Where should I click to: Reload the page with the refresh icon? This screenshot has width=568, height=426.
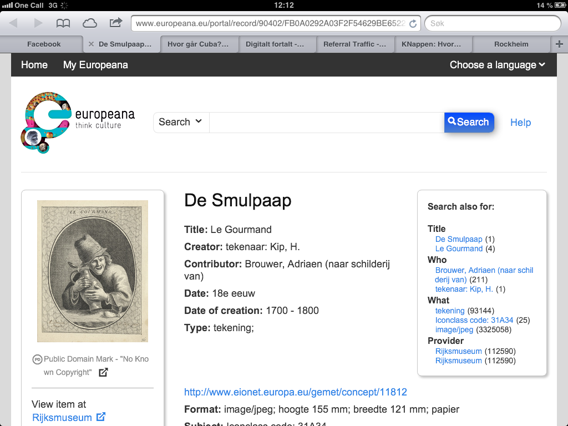(x=413, y=24)
